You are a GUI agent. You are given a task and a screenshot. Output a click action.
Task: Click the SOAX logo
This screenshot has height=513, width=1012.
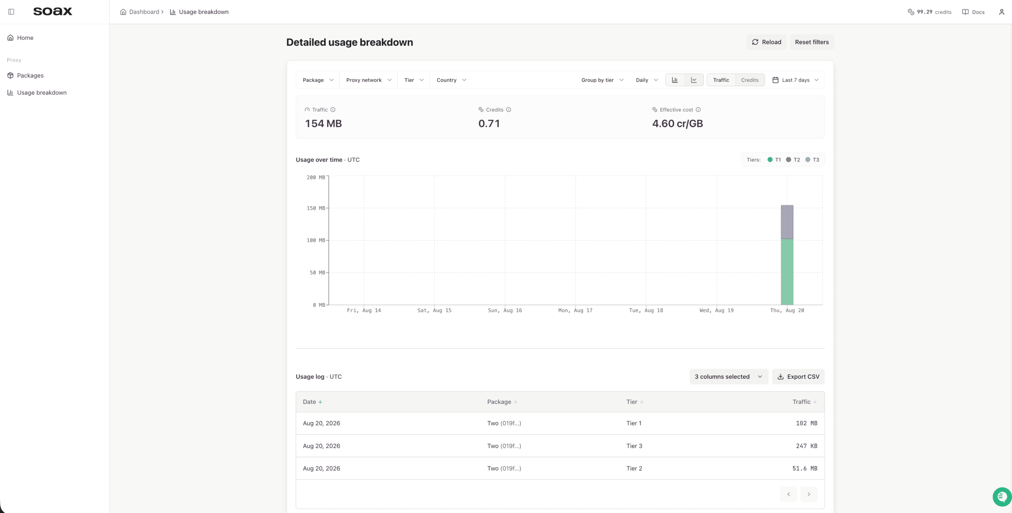coord(53,11)
